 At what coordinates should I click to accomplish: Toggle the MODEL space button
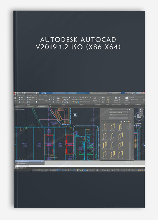point(54,170)
